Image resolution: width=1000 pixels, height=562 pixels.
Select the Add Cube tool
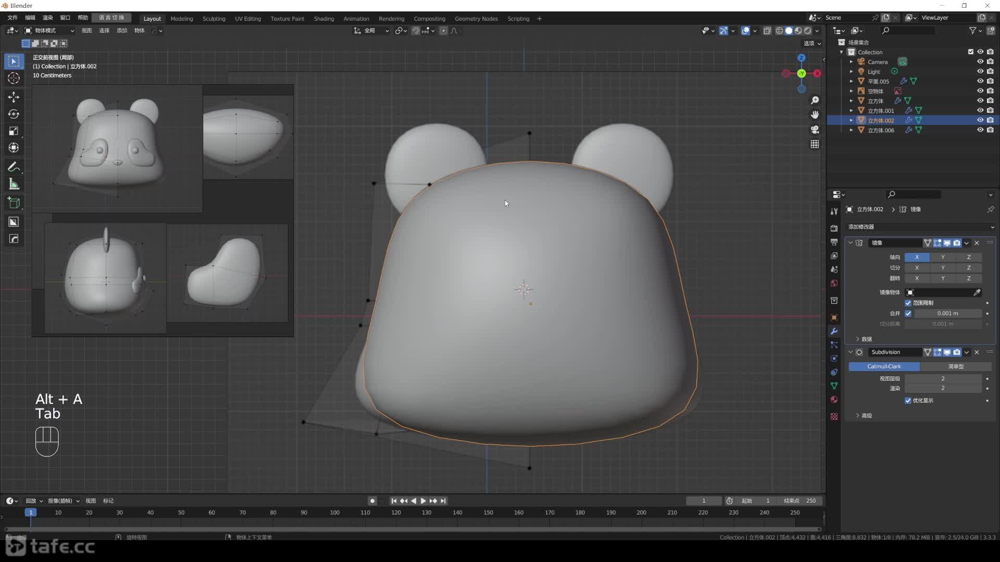pos(14,203)
